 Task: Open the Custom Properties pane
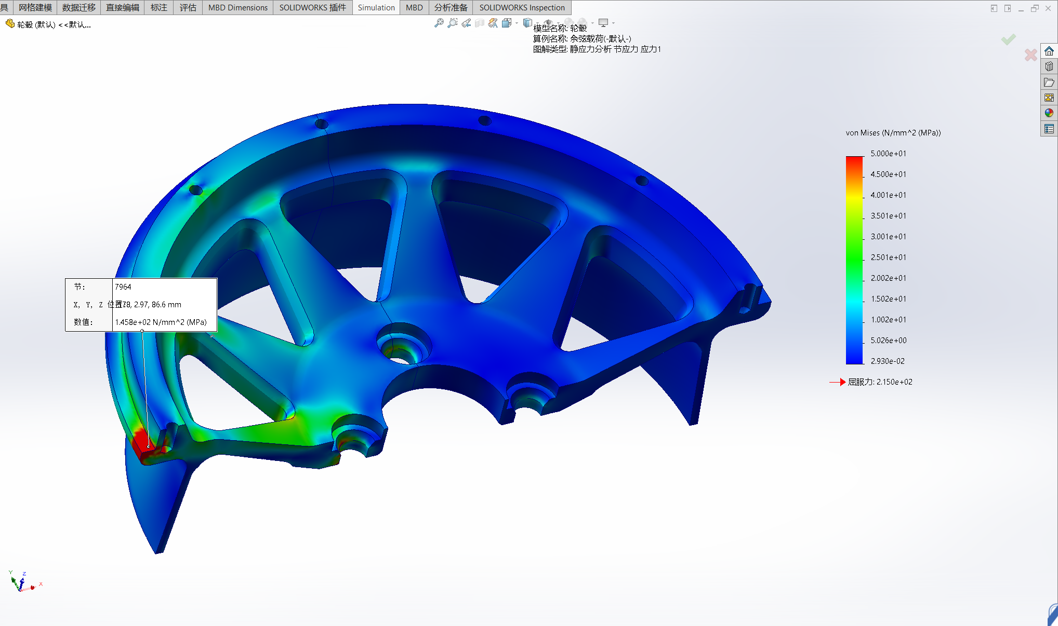(x=1049, y=129)
